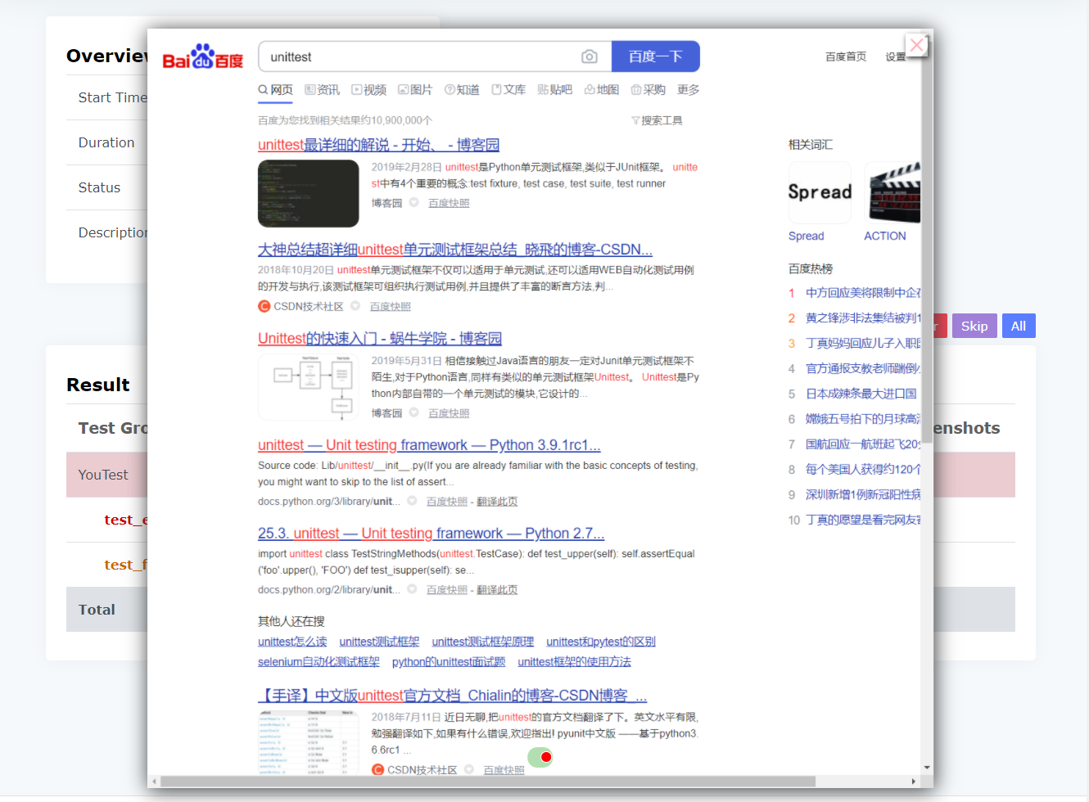
Task: Expand the 更多 menu
Action: point(689,90)
